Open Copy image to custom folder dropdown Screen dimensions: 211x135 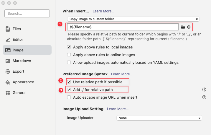point(133,19)
